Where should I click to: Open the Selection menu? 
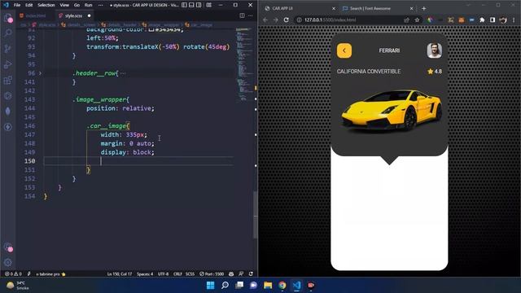[x=46, y=5]
